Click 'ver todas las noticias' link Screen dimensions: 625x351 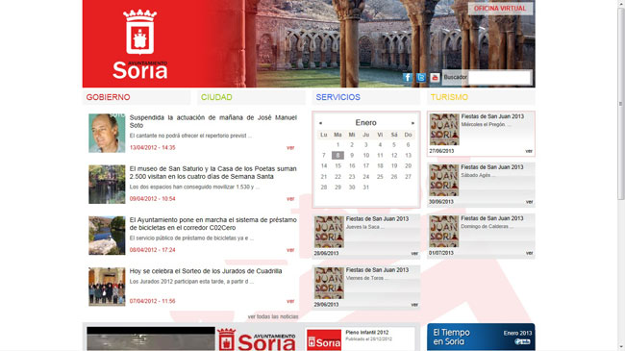(x=273, y=316)
